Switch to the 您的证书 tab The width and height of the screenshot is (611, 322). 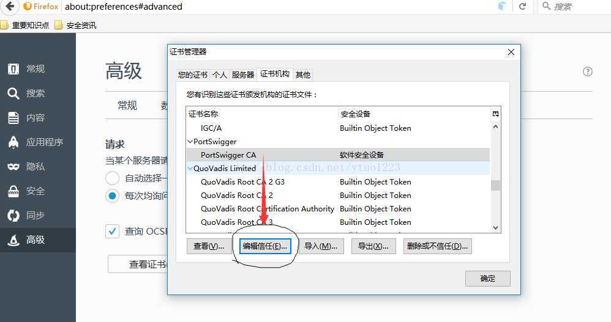(192, 75)
